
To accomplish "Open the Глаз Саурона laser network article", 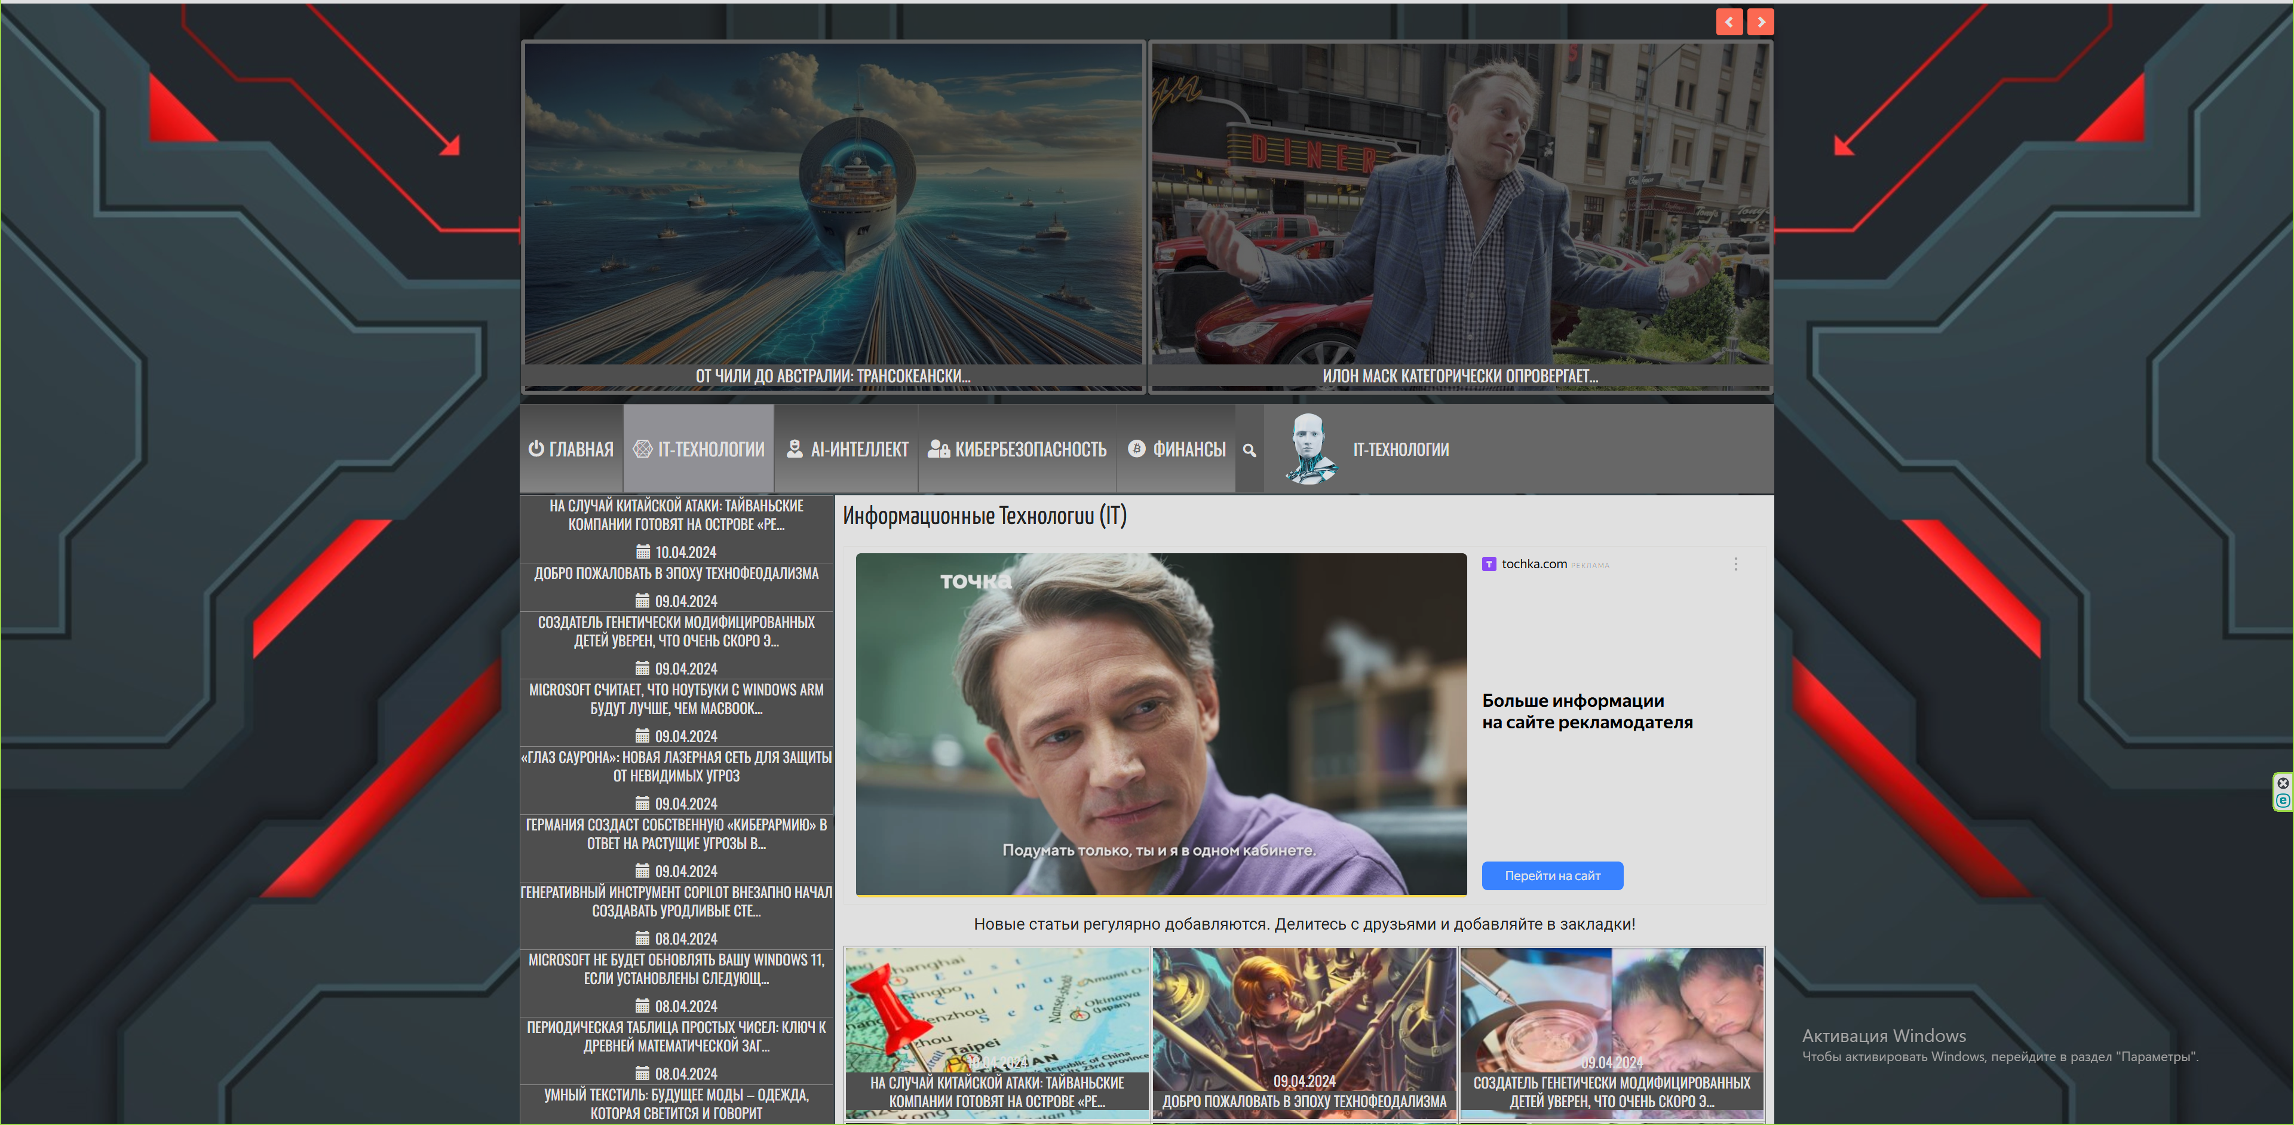I will click(676, 767).
